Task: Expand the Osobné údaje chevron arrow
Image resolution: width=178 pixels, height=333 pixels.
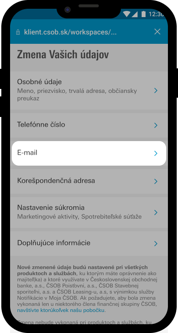Action: [156, 91]
